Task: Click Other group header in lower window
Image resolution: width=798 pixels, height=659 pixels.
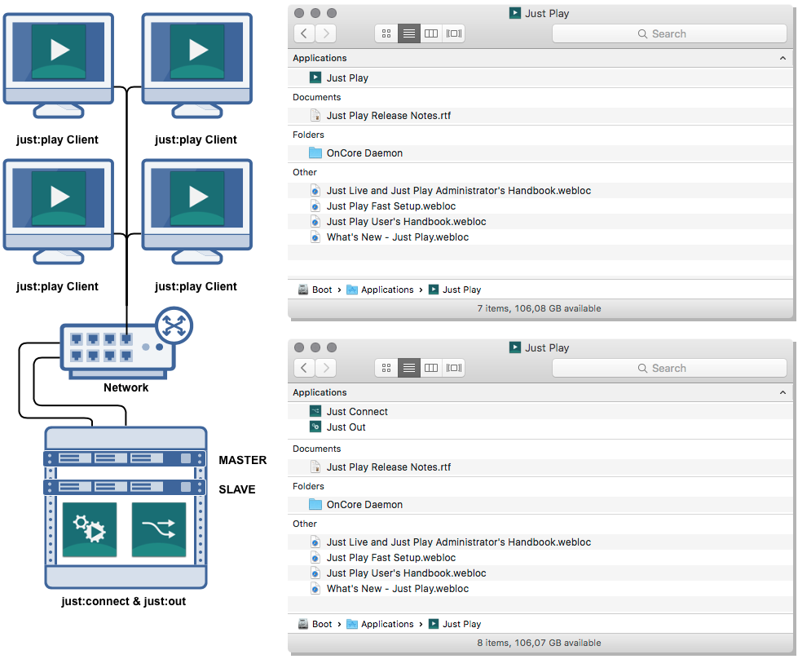Action: pyautogui.click(x=305, y=524)
